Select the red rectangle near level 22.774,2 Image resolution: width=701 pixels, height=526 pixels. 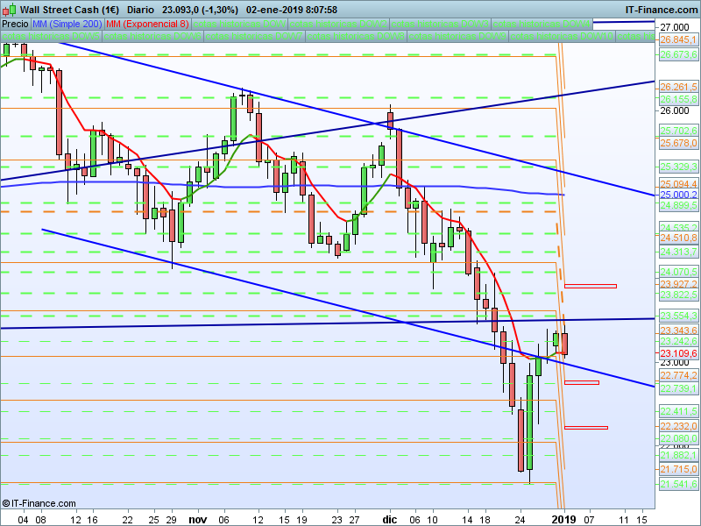pyautogui.click(x=582, y=382)
